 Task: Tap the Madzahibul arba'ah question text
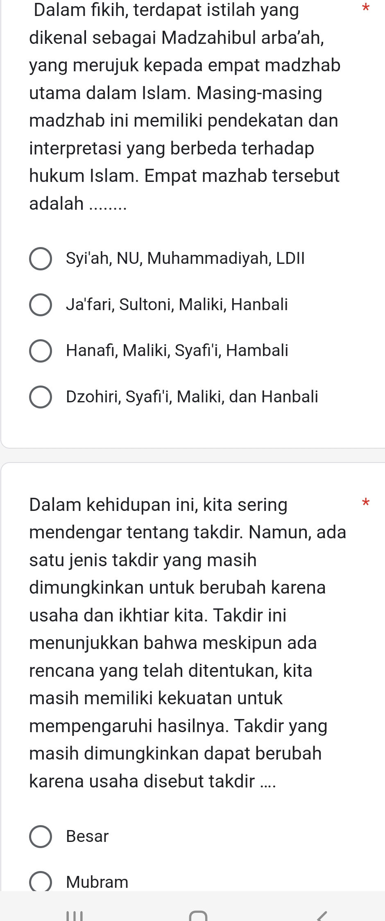click(x=184, y=107)
